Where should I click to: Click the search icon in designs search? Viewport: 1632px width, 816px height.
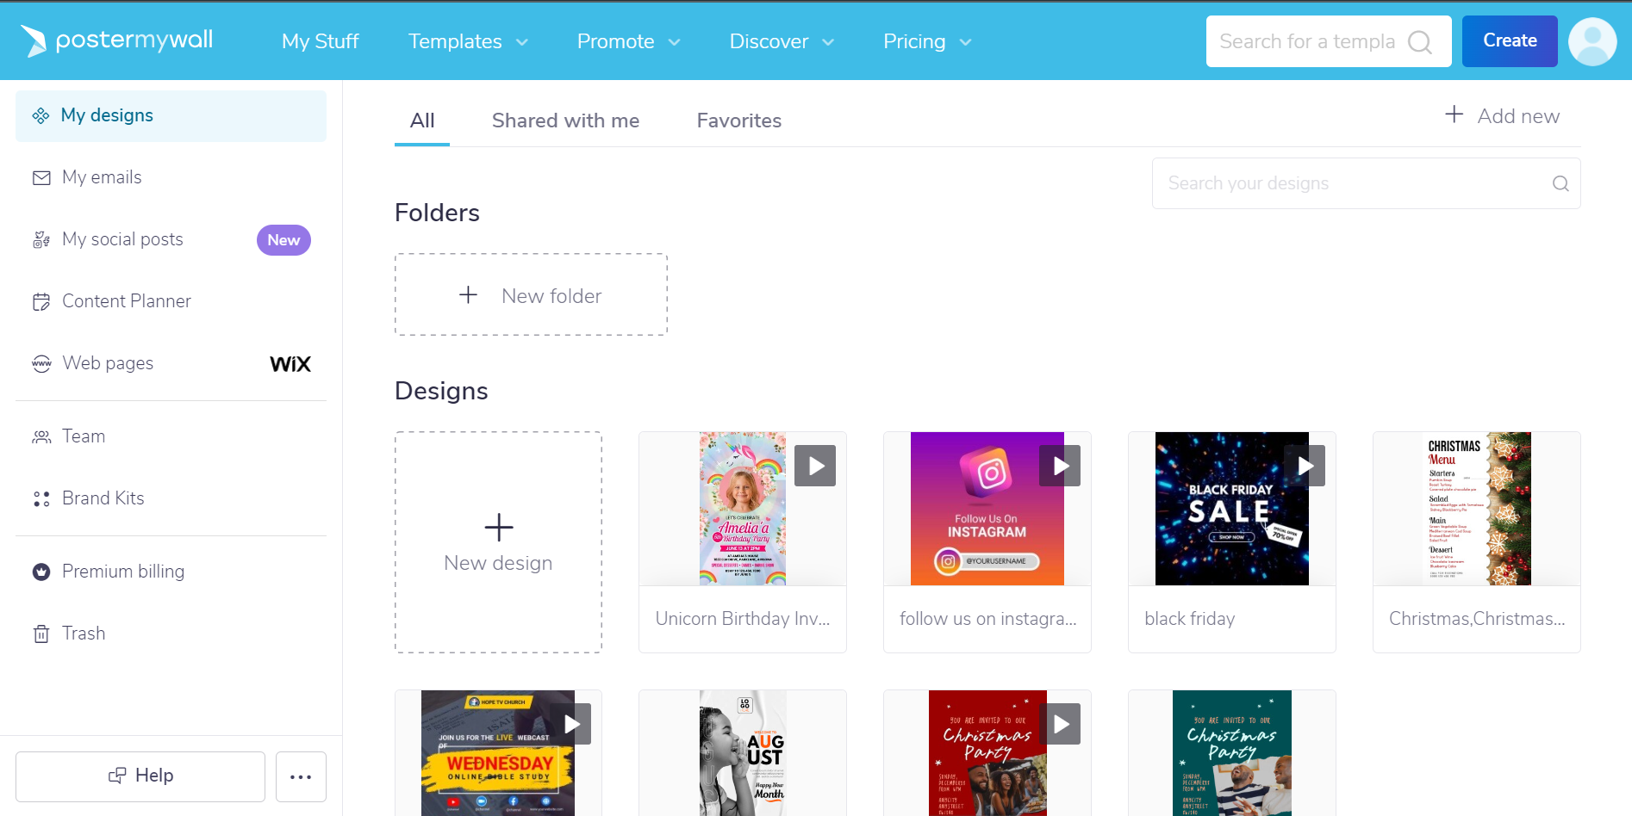point(1560,183)
